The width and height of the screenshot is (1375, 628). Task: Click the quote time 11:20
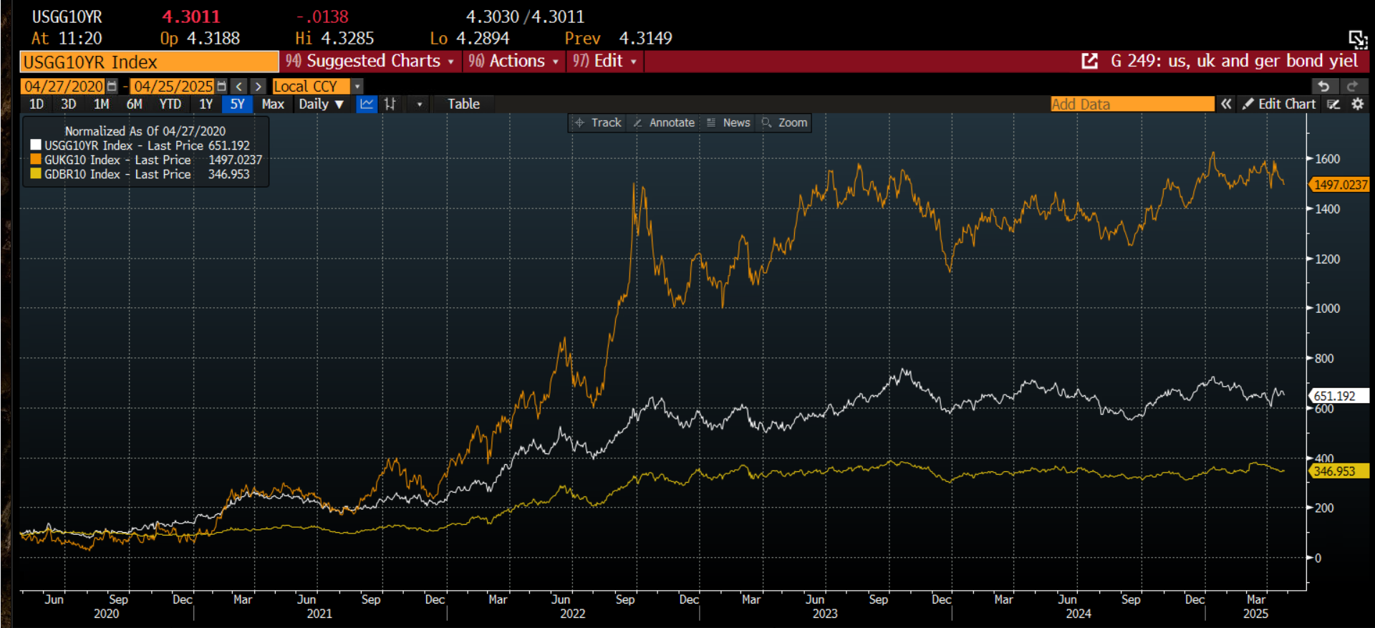(80, 39)
